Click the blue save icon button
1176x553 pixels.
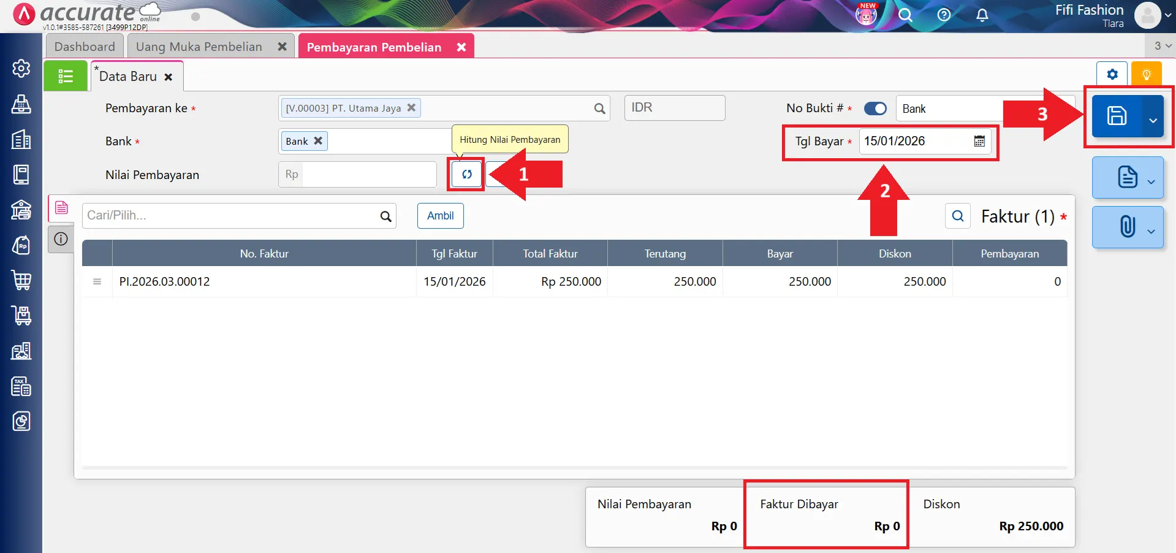[x=1116, y=116]
